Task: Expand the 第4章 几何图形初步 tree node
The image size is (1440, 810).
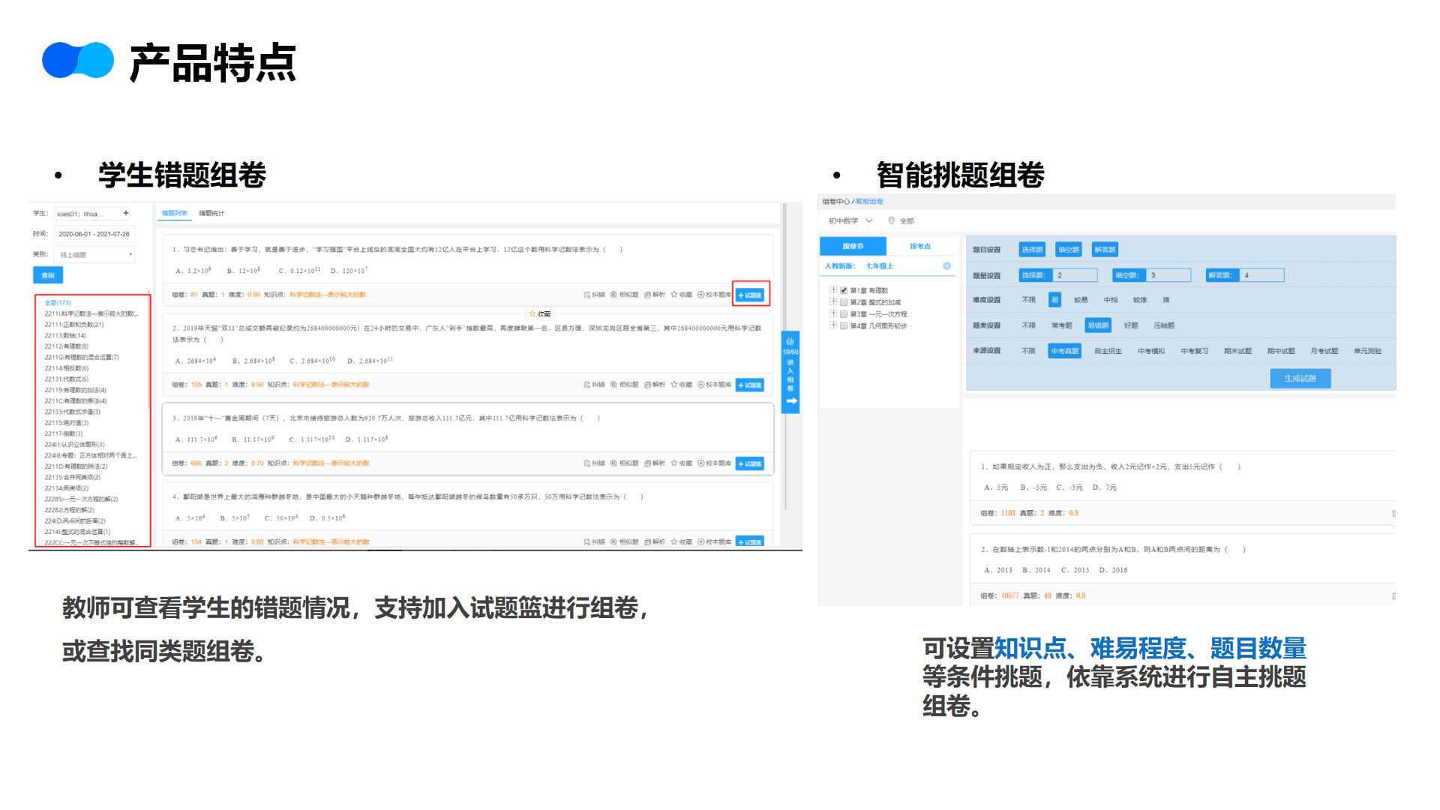Action: 833,325
